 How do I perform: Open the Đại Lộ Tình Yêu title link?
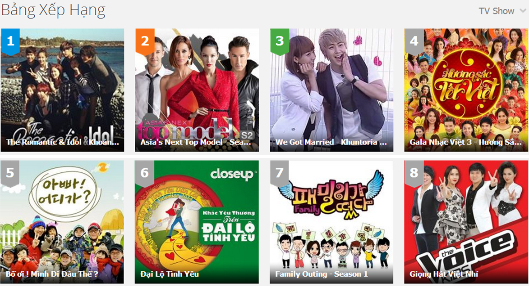pos(170,274)
